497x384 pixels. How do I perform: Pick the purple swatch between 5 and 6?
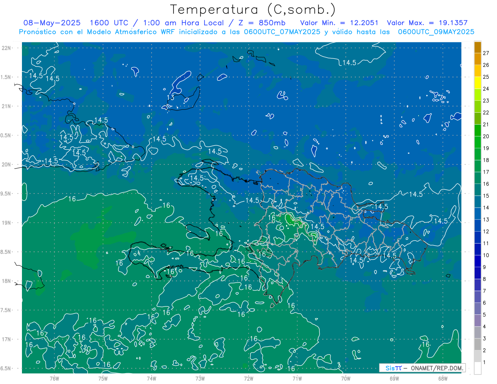[x=478, y=309]
